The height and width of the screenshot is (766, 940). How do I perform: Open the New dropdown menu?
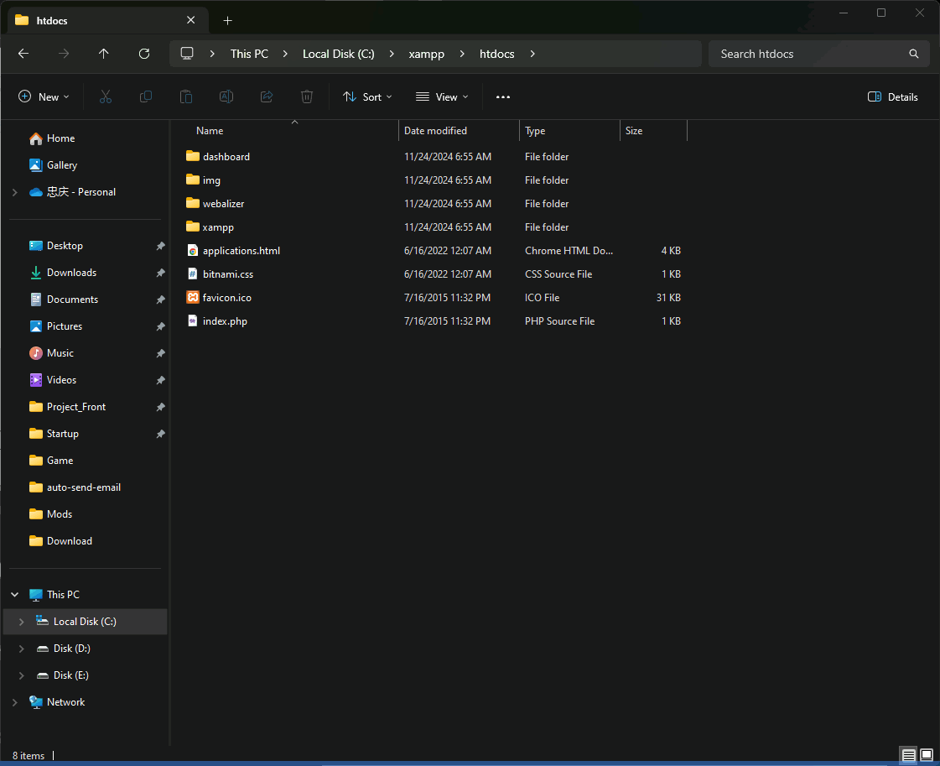pos(44,97)
